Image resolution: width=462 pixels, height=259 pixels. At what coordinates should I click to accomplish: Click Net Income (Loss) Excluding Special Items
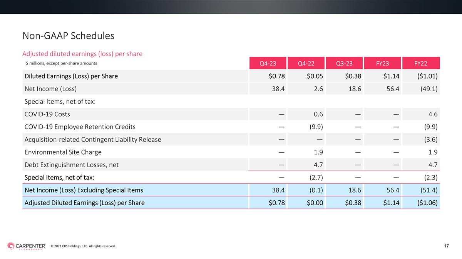(84, 190)
